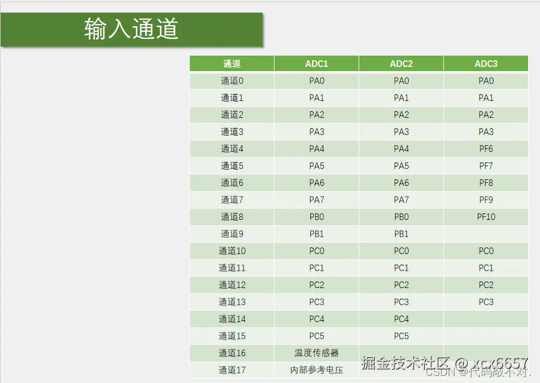540x383 pixels.
Task: Click PA1 in the ADC1 column
Action: point(316,98)
